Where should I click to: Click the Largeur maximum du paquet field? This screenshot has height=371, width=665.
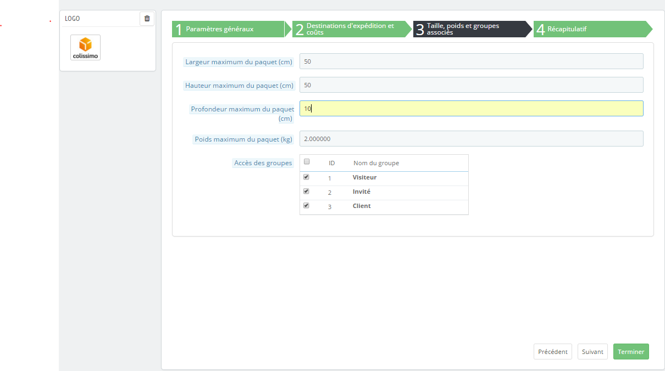pyautogui.click(x=471, y=61)
